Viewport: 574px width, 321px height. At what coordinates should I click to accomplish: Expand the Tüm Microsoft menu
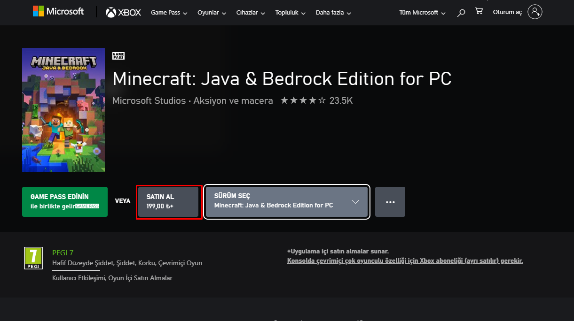click(422, 13)
